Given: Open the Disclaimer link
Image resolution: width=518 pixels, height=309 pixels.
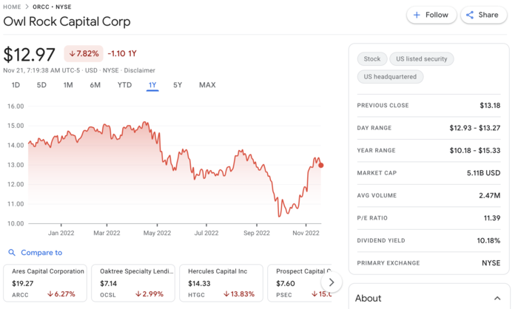Looking at the screenshot, I should coord(139,70).
